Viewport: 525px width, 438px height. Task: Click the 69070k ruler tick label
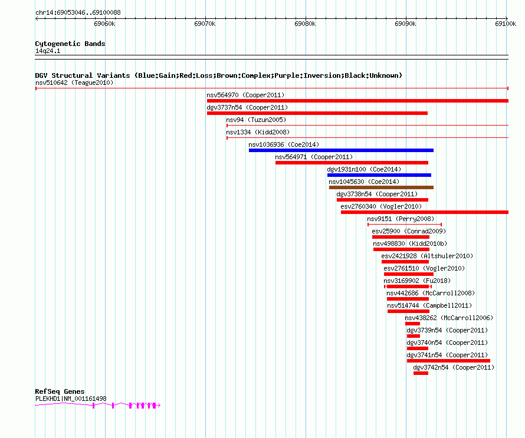click(x=205, y=24)
